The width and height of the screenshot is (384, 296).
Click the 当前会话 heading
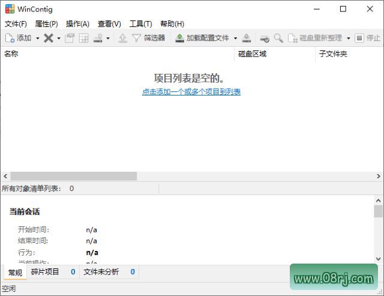click(25, 211)
